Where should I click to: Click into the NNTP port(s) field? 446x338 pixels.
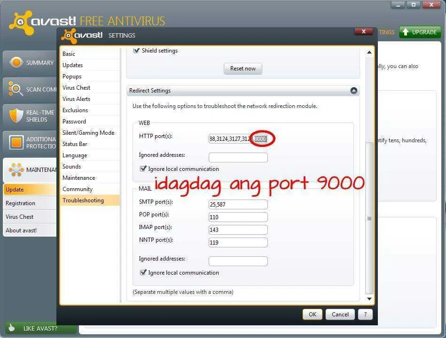click(238, 243)
